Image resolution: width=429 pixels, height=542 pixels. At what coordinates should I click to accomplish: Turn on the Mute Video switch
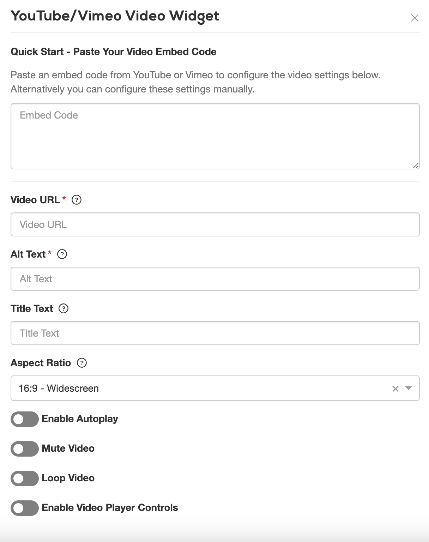point(25,449)
